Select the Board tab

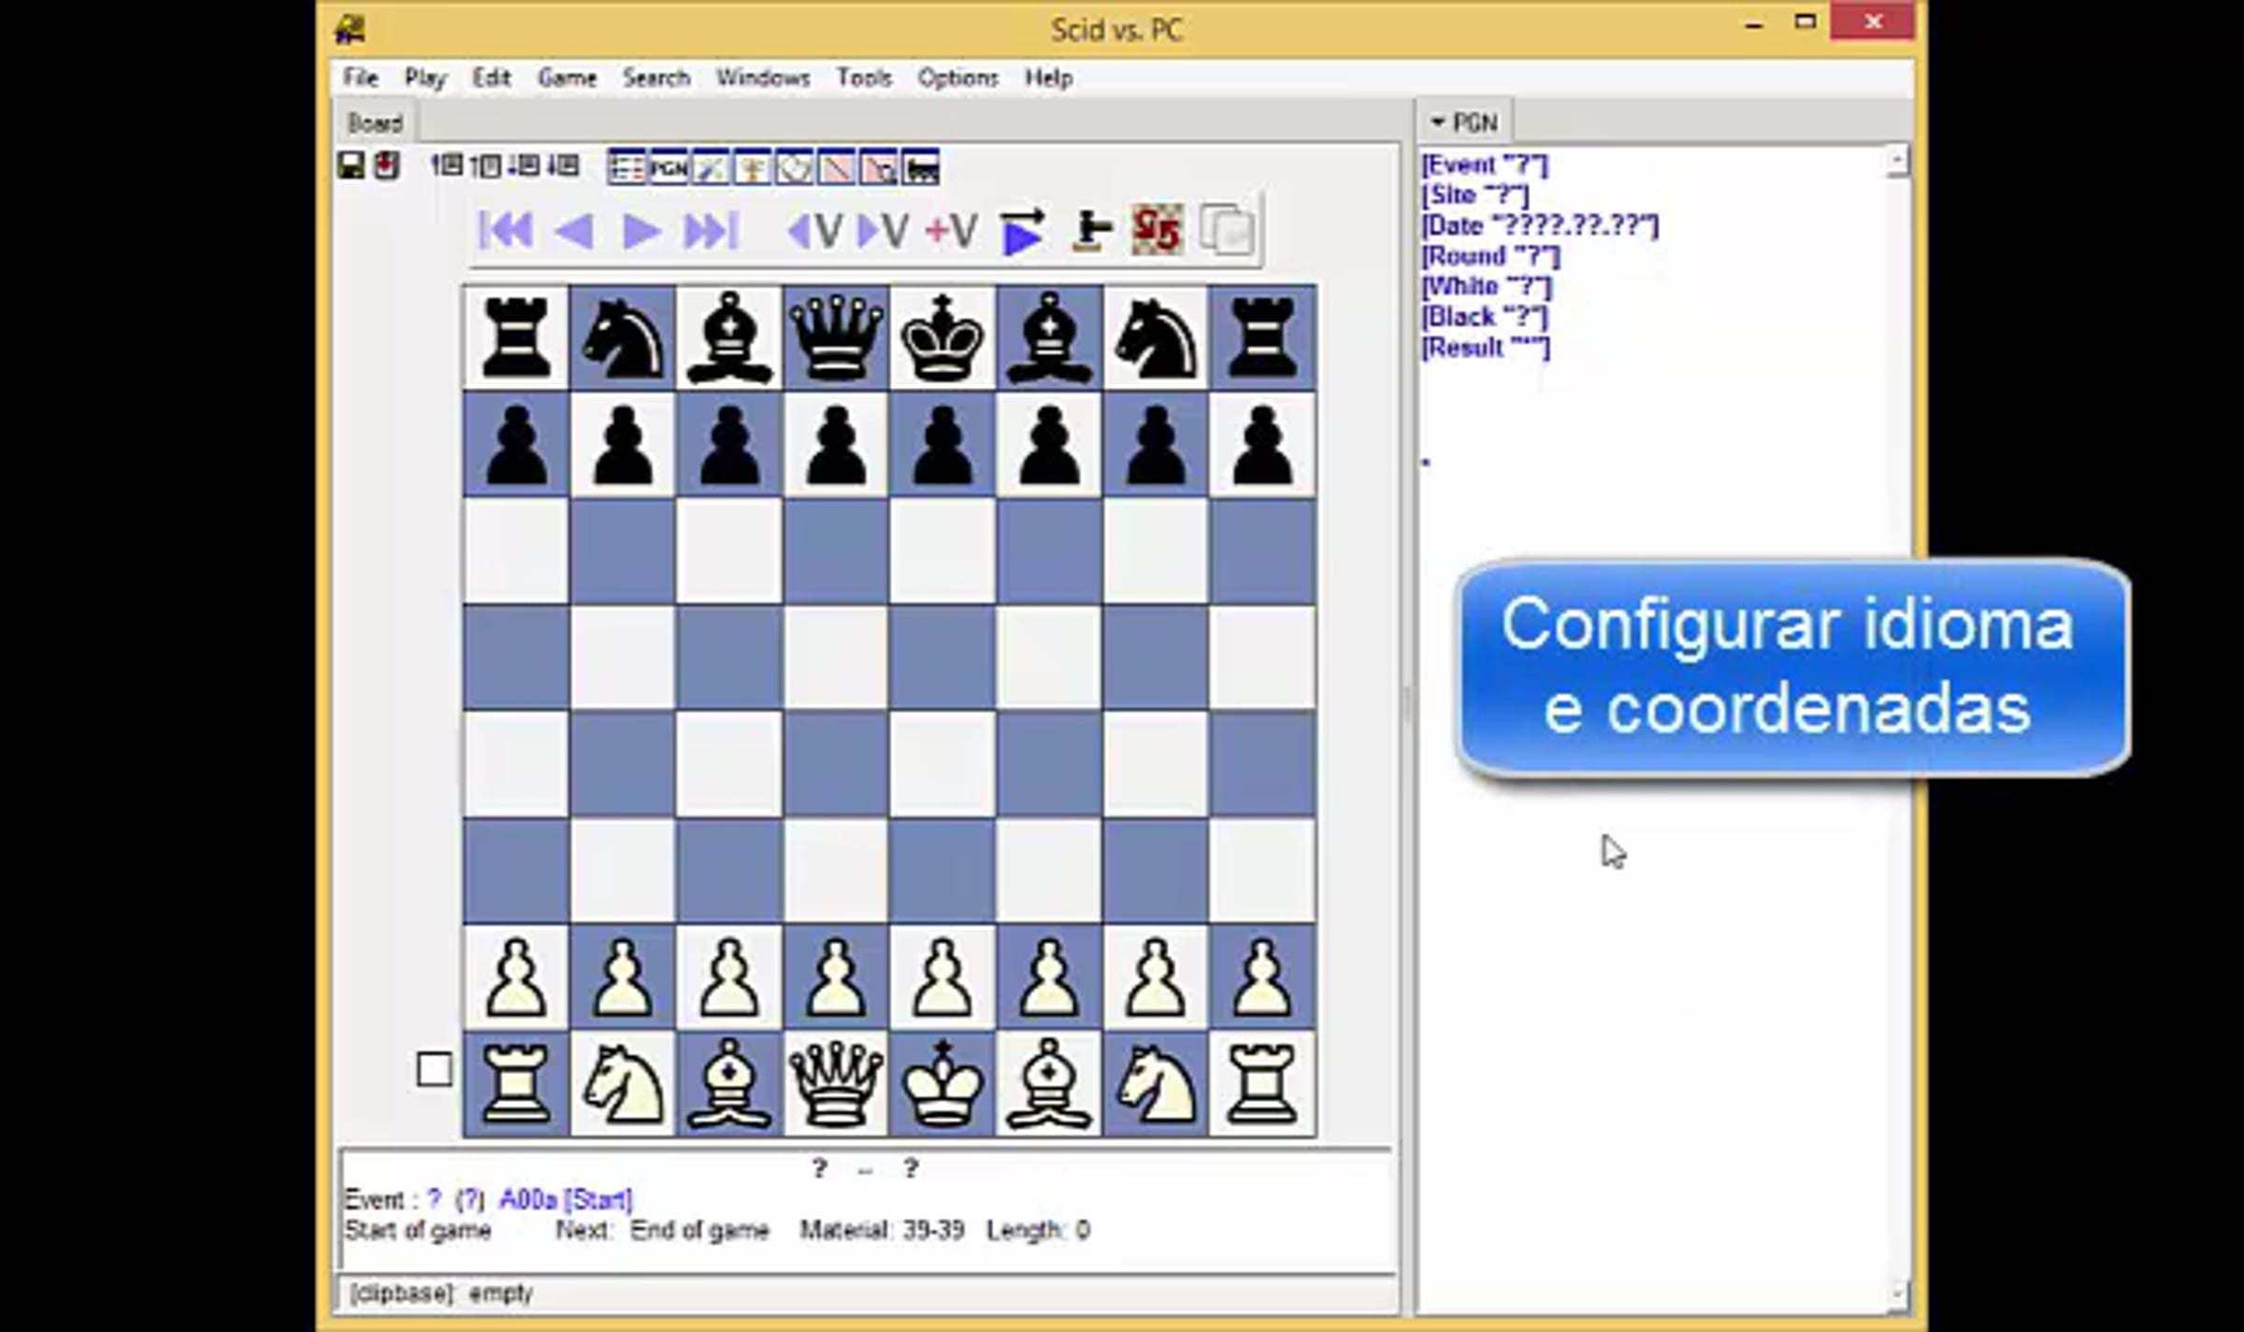[375, 122]
